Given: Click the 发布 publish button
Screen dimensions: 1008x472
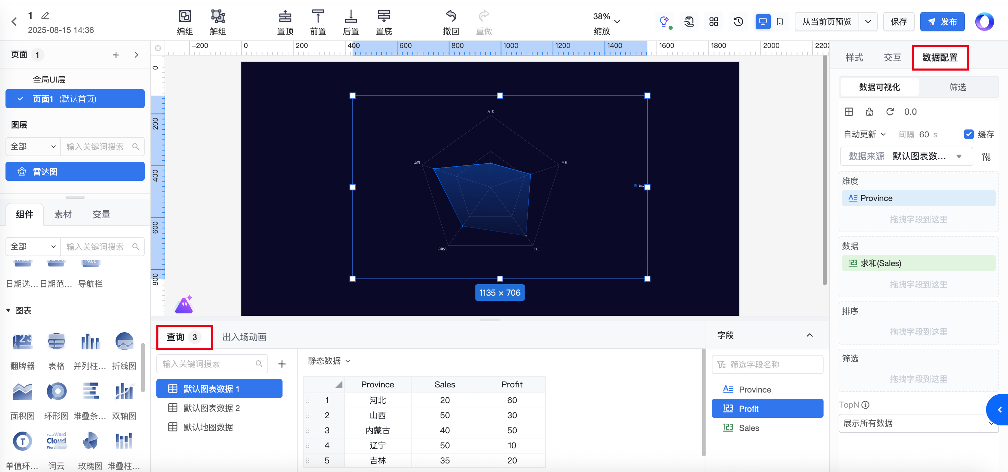Looking at the screenshot, I should (x=942, y=22).
